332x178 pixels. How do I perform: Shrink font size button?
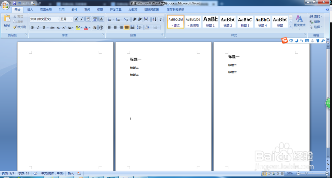(82, 19)
